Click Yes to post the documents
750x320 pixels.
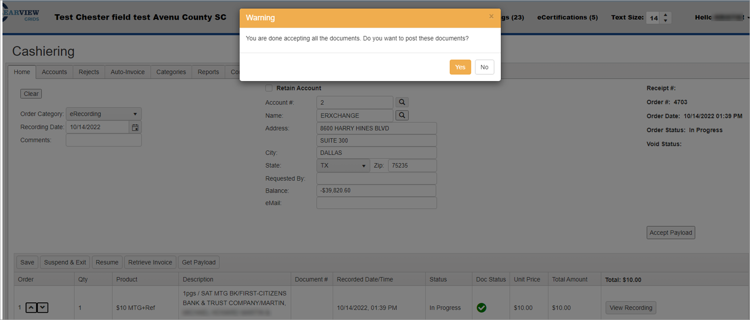click(x=460, y=67)
